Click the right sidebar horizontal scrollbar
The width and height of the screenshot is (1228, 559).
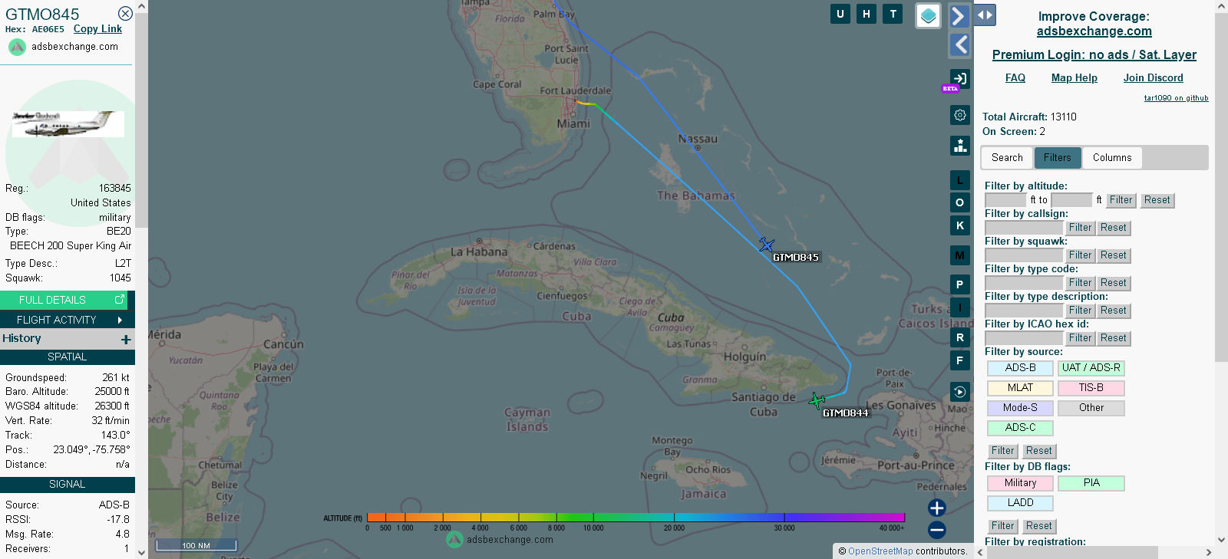tap(1071, 552)
